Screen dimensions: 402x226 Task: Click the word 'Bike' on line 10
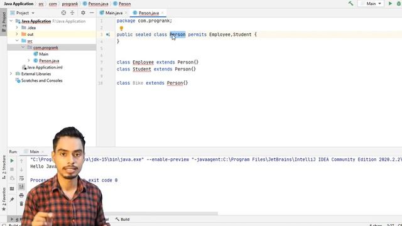point(138,83)
